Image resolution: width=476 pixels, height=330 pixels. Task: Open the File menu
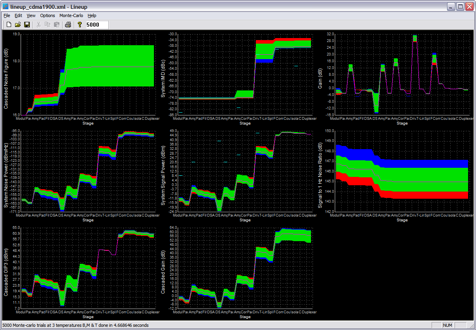point(7,15)
